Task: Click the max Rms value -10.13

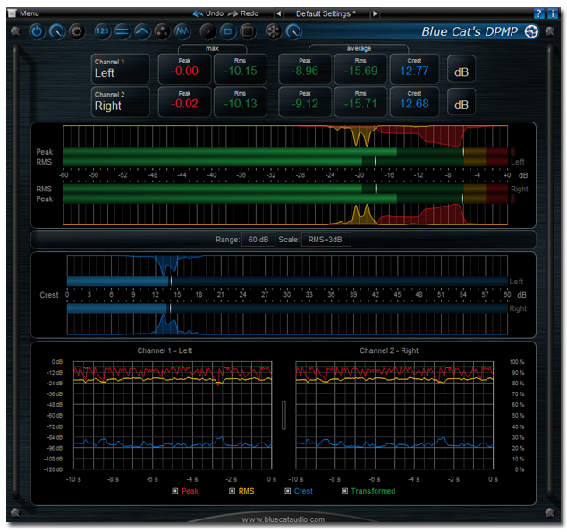Action: pos(240,104)
